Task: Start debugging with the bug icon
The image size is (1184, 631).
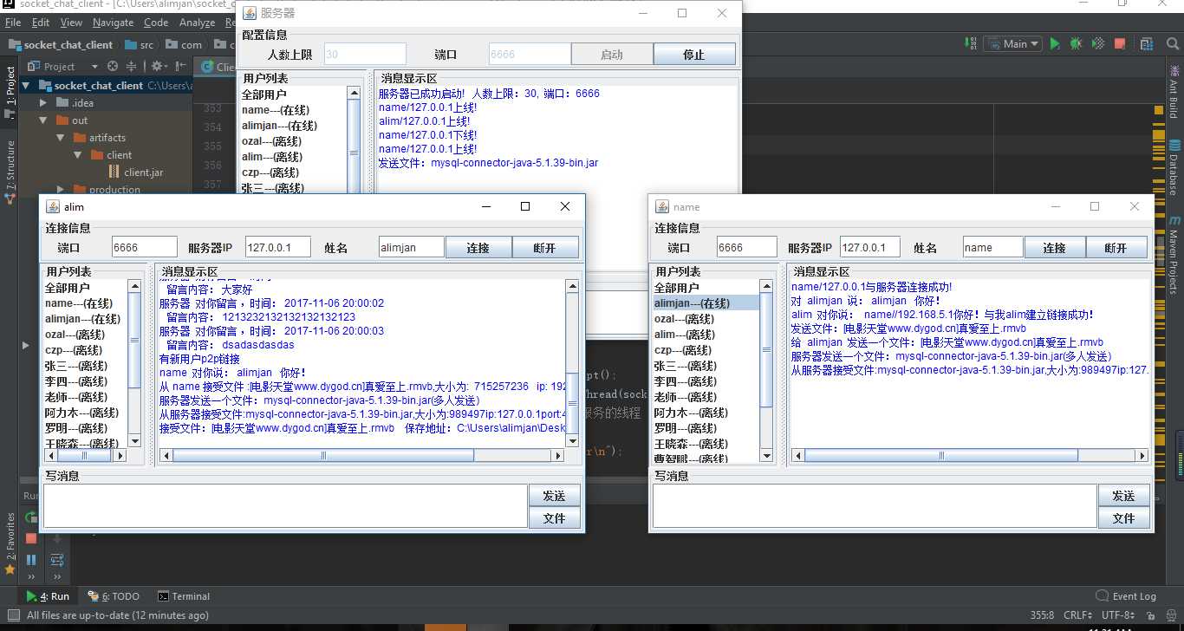Action: click(1076, 43)
